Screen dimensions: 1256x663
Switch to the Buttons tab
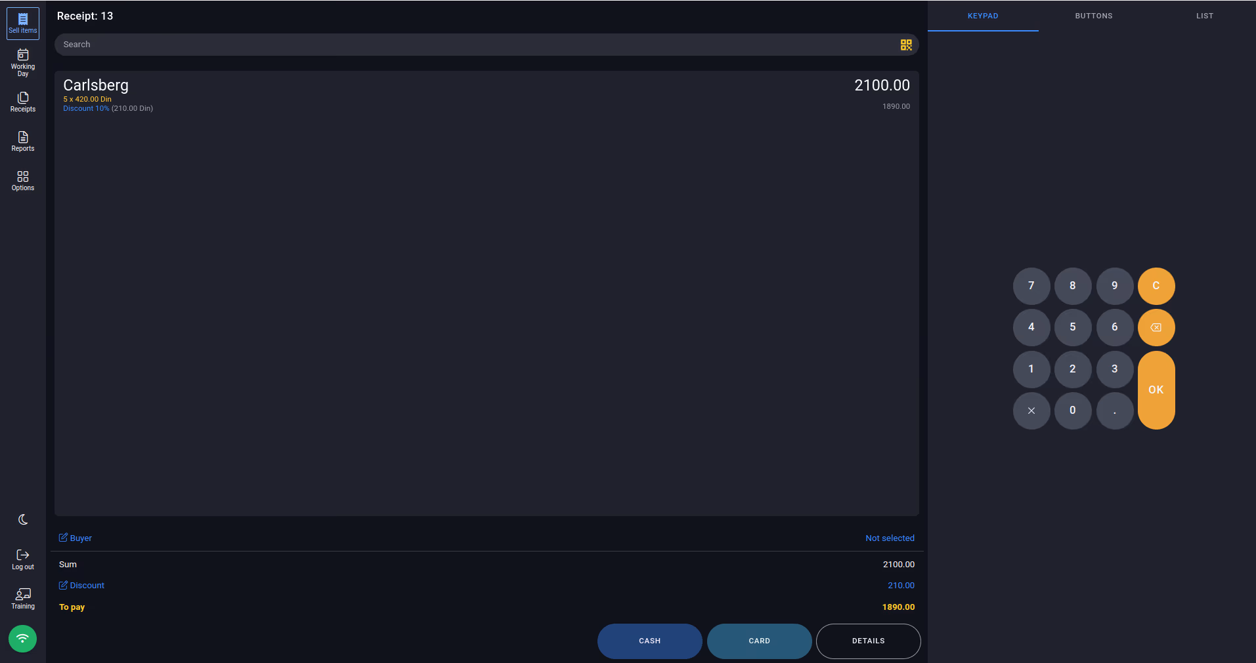tap(1094, 16)
